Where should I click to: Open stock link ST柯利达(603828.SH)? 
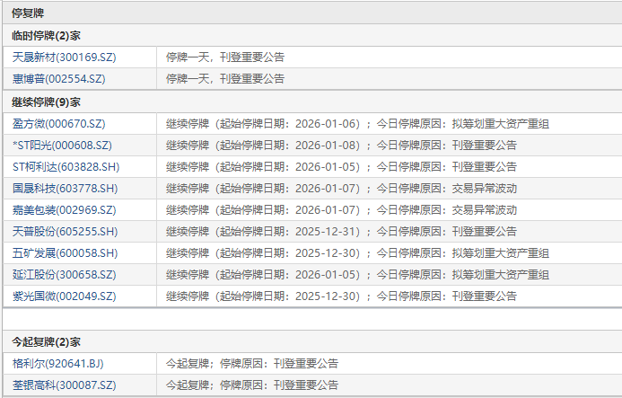tap(66, 167)
